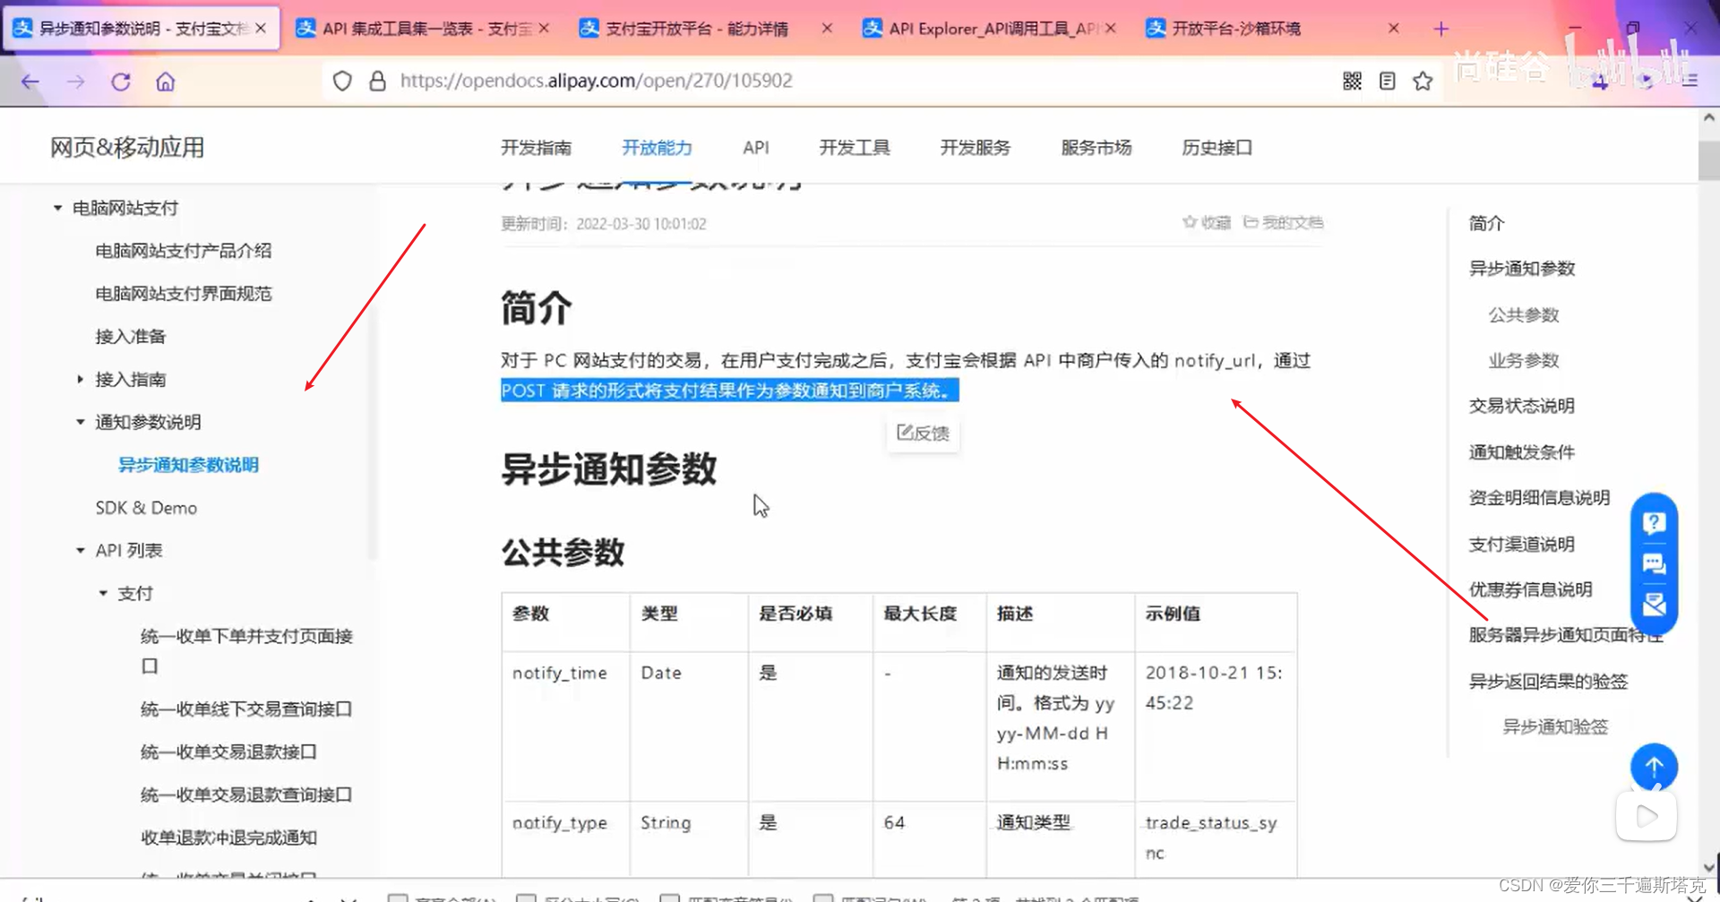1720x902 pixels.
Task: Click the 收藏 star in the article header
Action: tap(1207, 222)
